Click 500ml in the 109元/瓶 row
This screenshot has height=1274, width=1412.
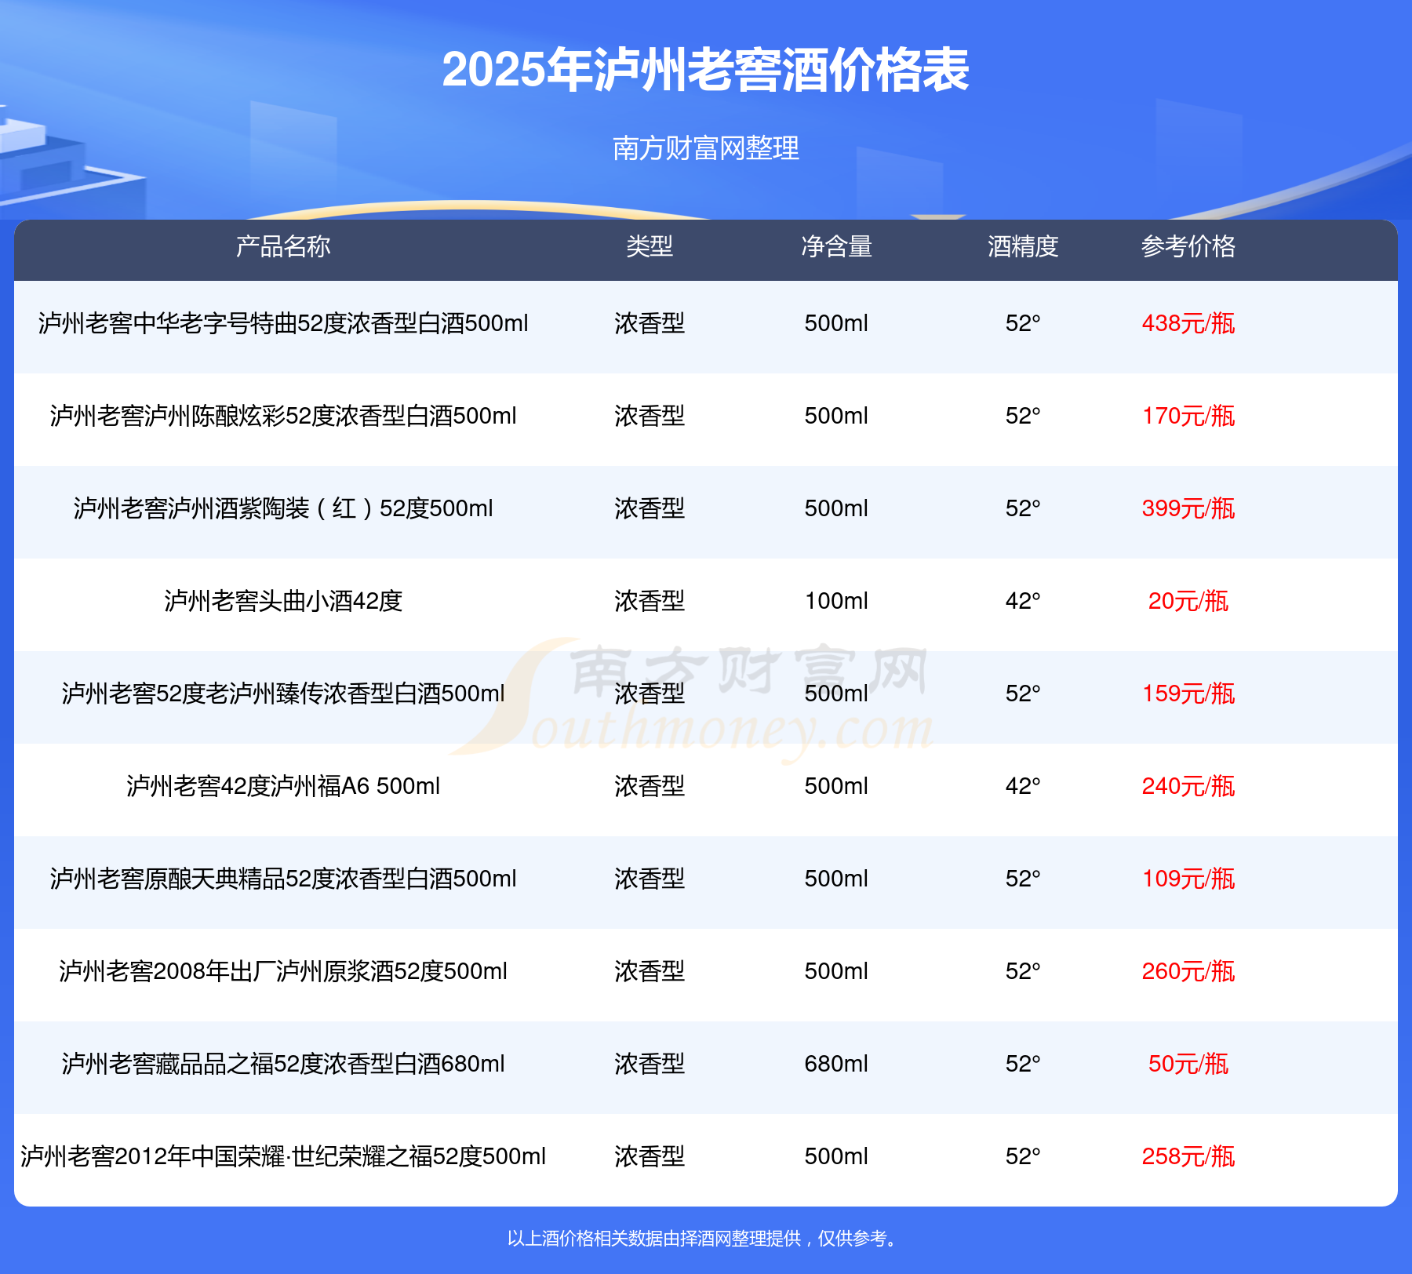pyautogui.click(x=836, y=879)
